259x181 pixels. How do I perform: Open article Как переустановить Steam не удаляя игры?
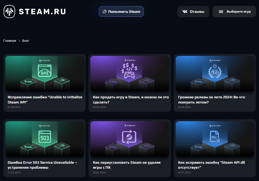(x=127, y=165)
